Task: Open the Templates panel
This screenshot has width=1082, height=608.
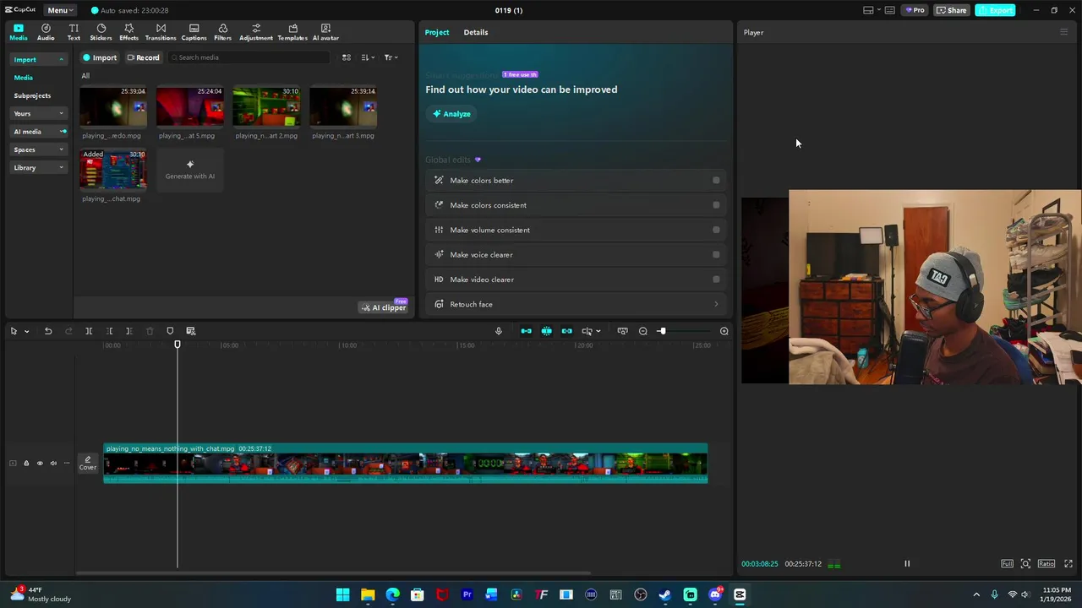Action: (292, 32)
